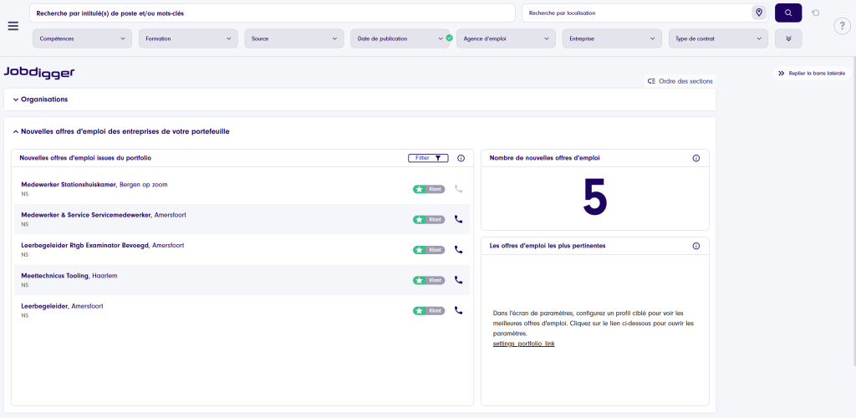Click info icon beside the Filter button
Image resolution: width=856 pixels, height=418 pixels.
tap(461, 158)
